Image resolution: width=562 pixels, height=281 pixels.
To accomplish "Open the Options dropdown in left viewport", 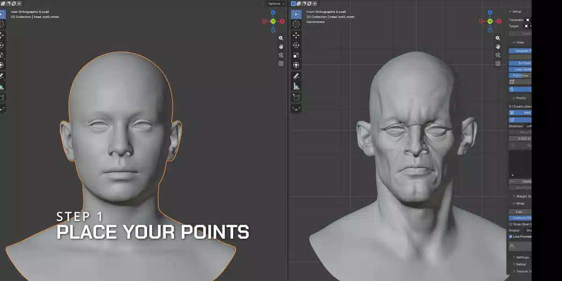I will click(x=276, y=4).
